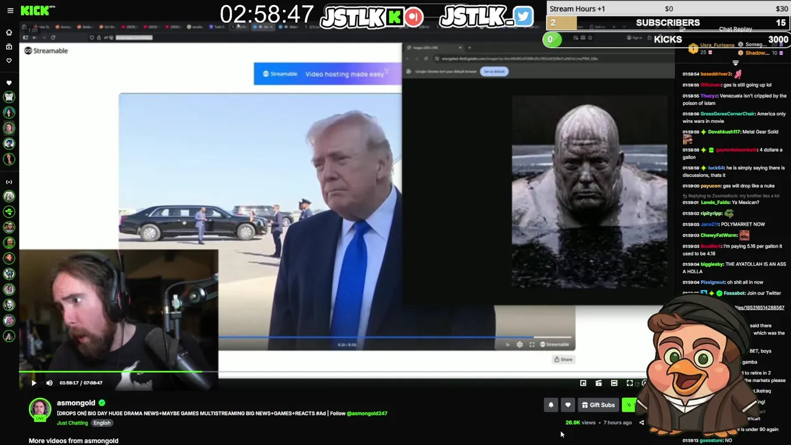Follow the @asmongold247 link in the title
The width and height of the screenshot is (791, 445).
pyautogui.click(x=367, y=413)
